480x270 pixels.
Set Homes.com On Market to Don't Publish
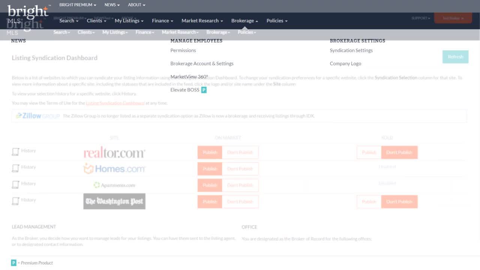(240, 169)
